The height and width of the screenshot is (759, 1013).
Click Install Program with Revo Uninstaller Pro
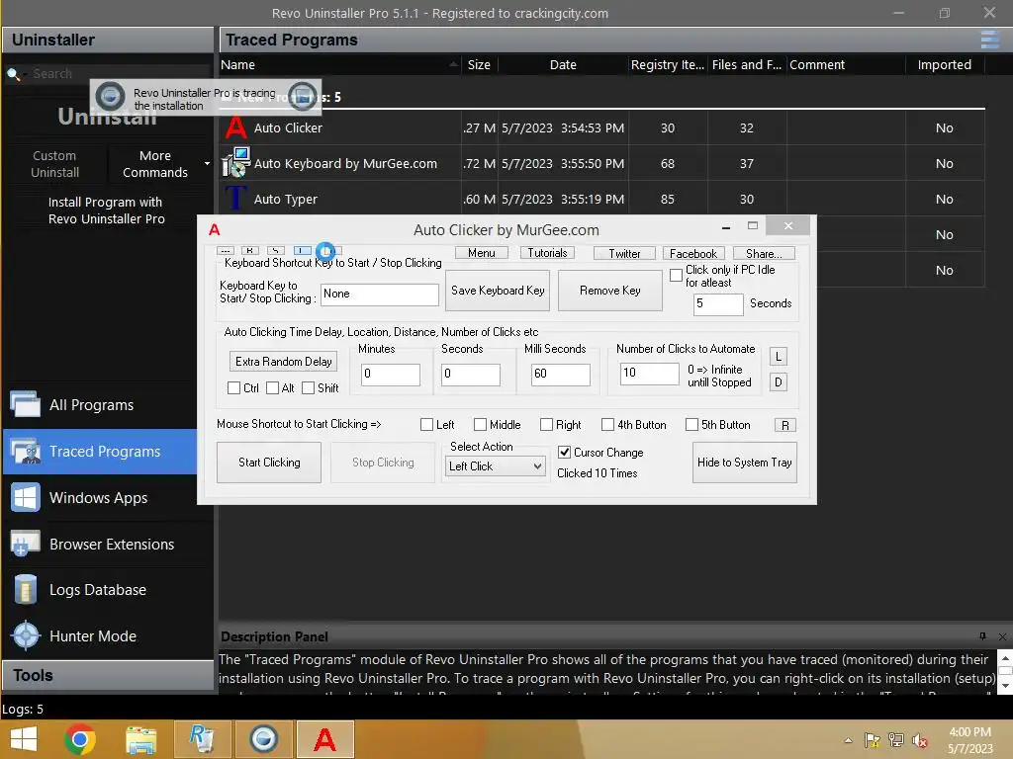106,211
